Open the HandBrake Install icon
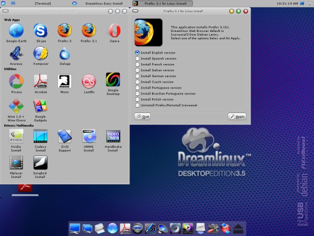 tap(113, 137)
